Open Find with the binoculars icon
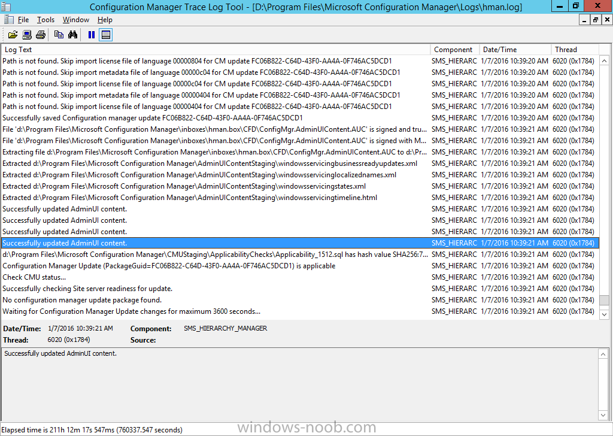The image size is (613, 436). (x=72, y=35)
